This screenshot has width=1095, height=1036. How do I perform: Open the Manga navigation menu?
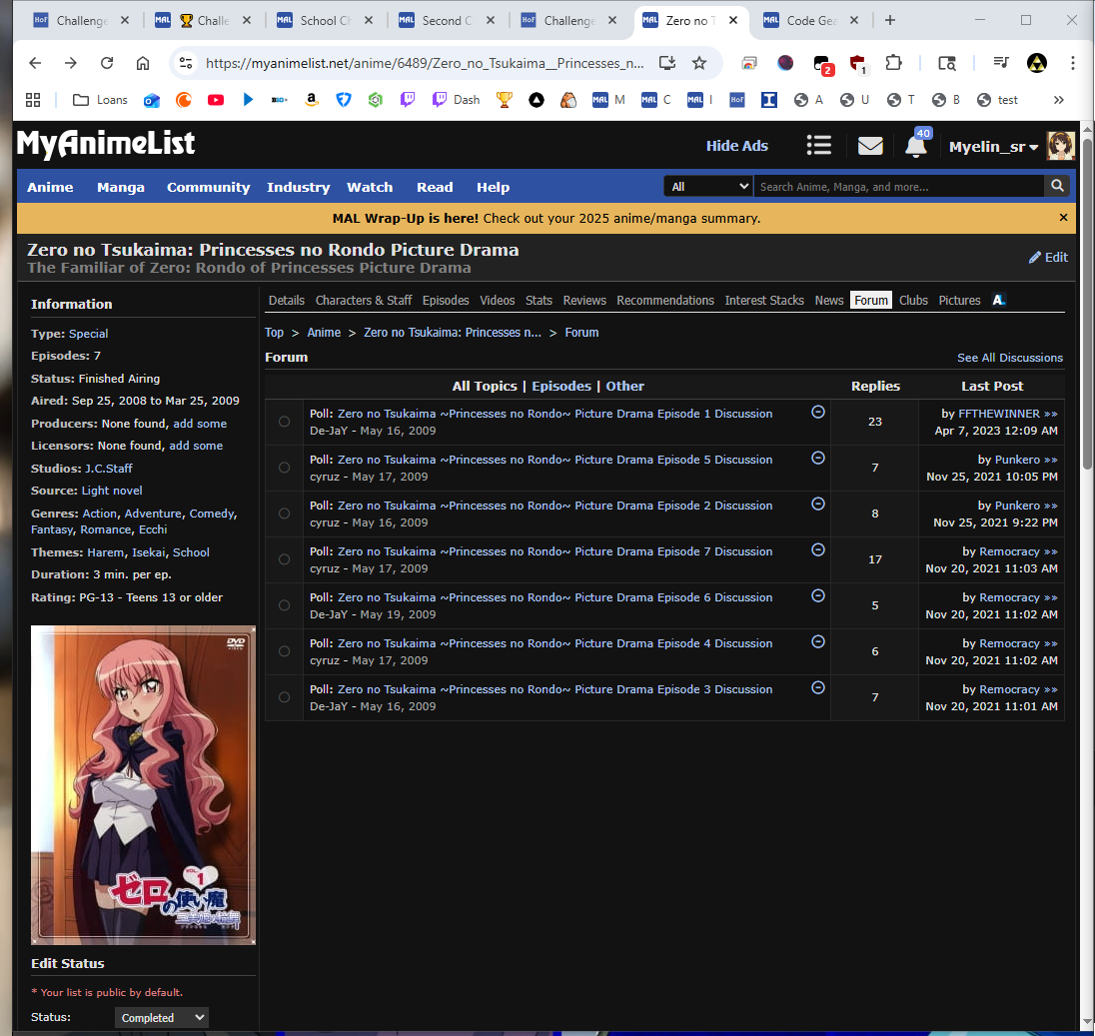point(121,187)
